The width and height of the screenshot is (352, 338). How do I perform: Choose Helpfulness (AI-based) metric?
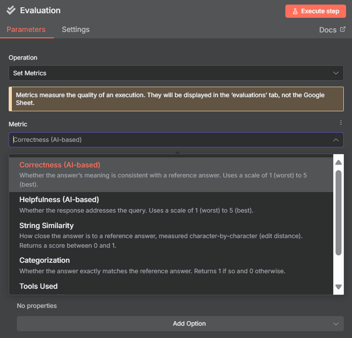[x=171, y=205]
